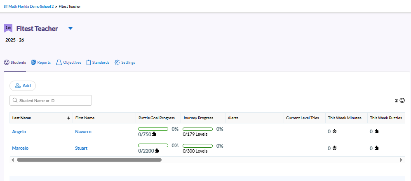
Task: Click the Student Name or ID search field
Action: (54, 100)
